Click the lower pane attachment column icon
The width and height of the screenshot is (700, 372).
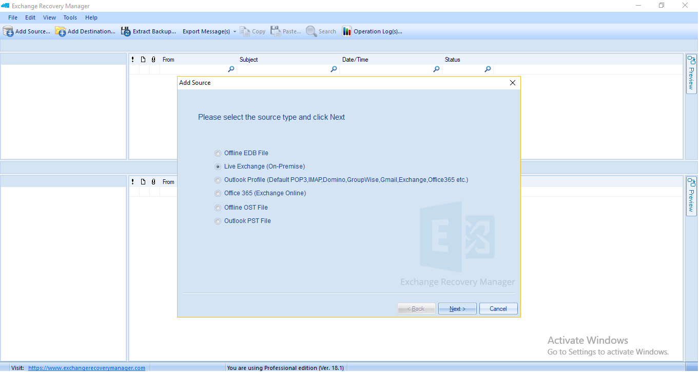click(x=153, y=182)
